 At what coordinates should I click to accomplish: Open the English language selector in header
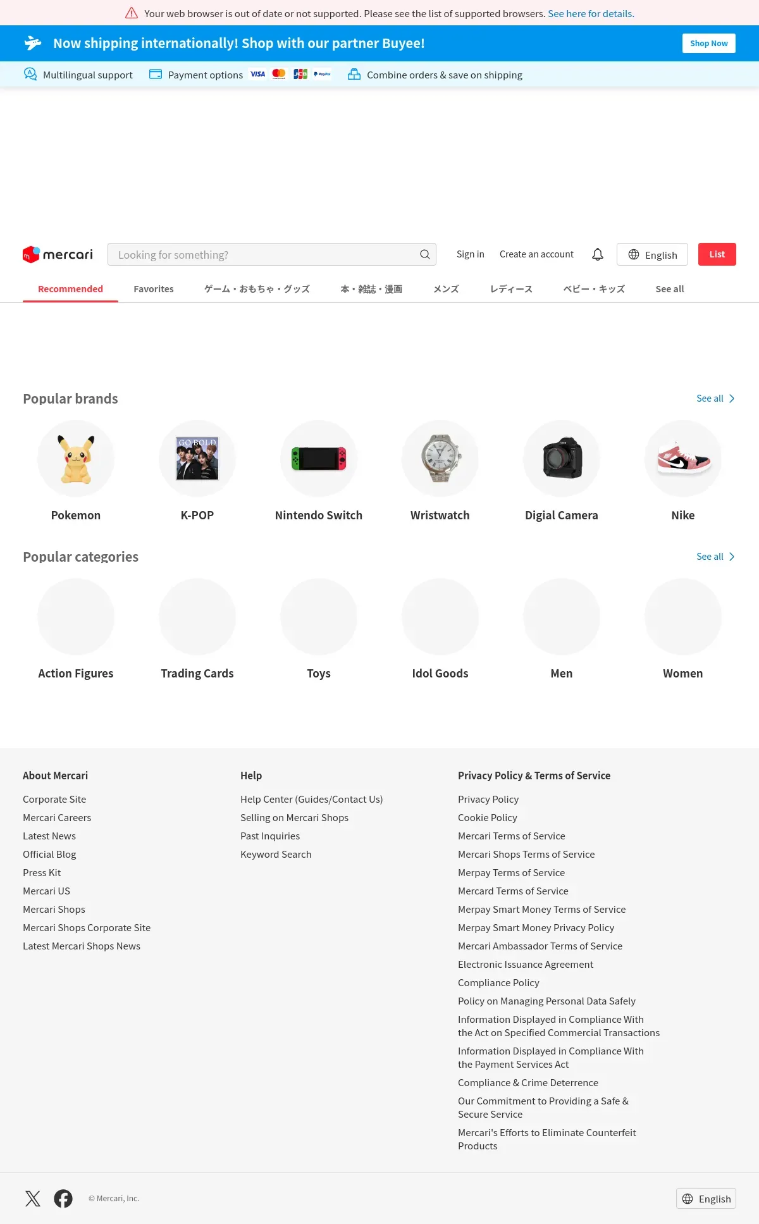click(x=652, y=254)
